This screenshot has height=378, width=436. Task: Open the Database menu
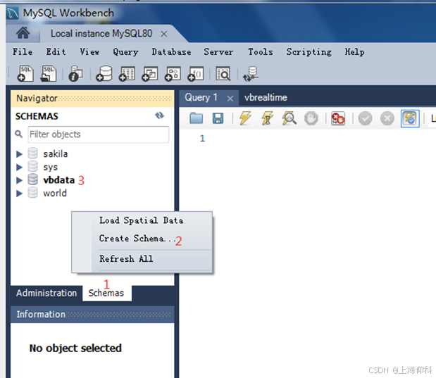171,52
